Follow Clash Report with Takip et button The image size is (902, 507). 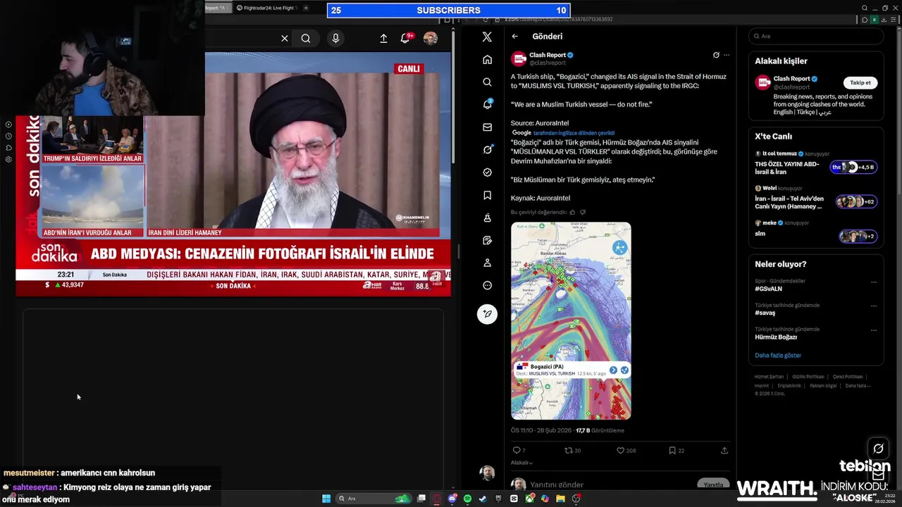pyautogui.click(x=860, y=82)
